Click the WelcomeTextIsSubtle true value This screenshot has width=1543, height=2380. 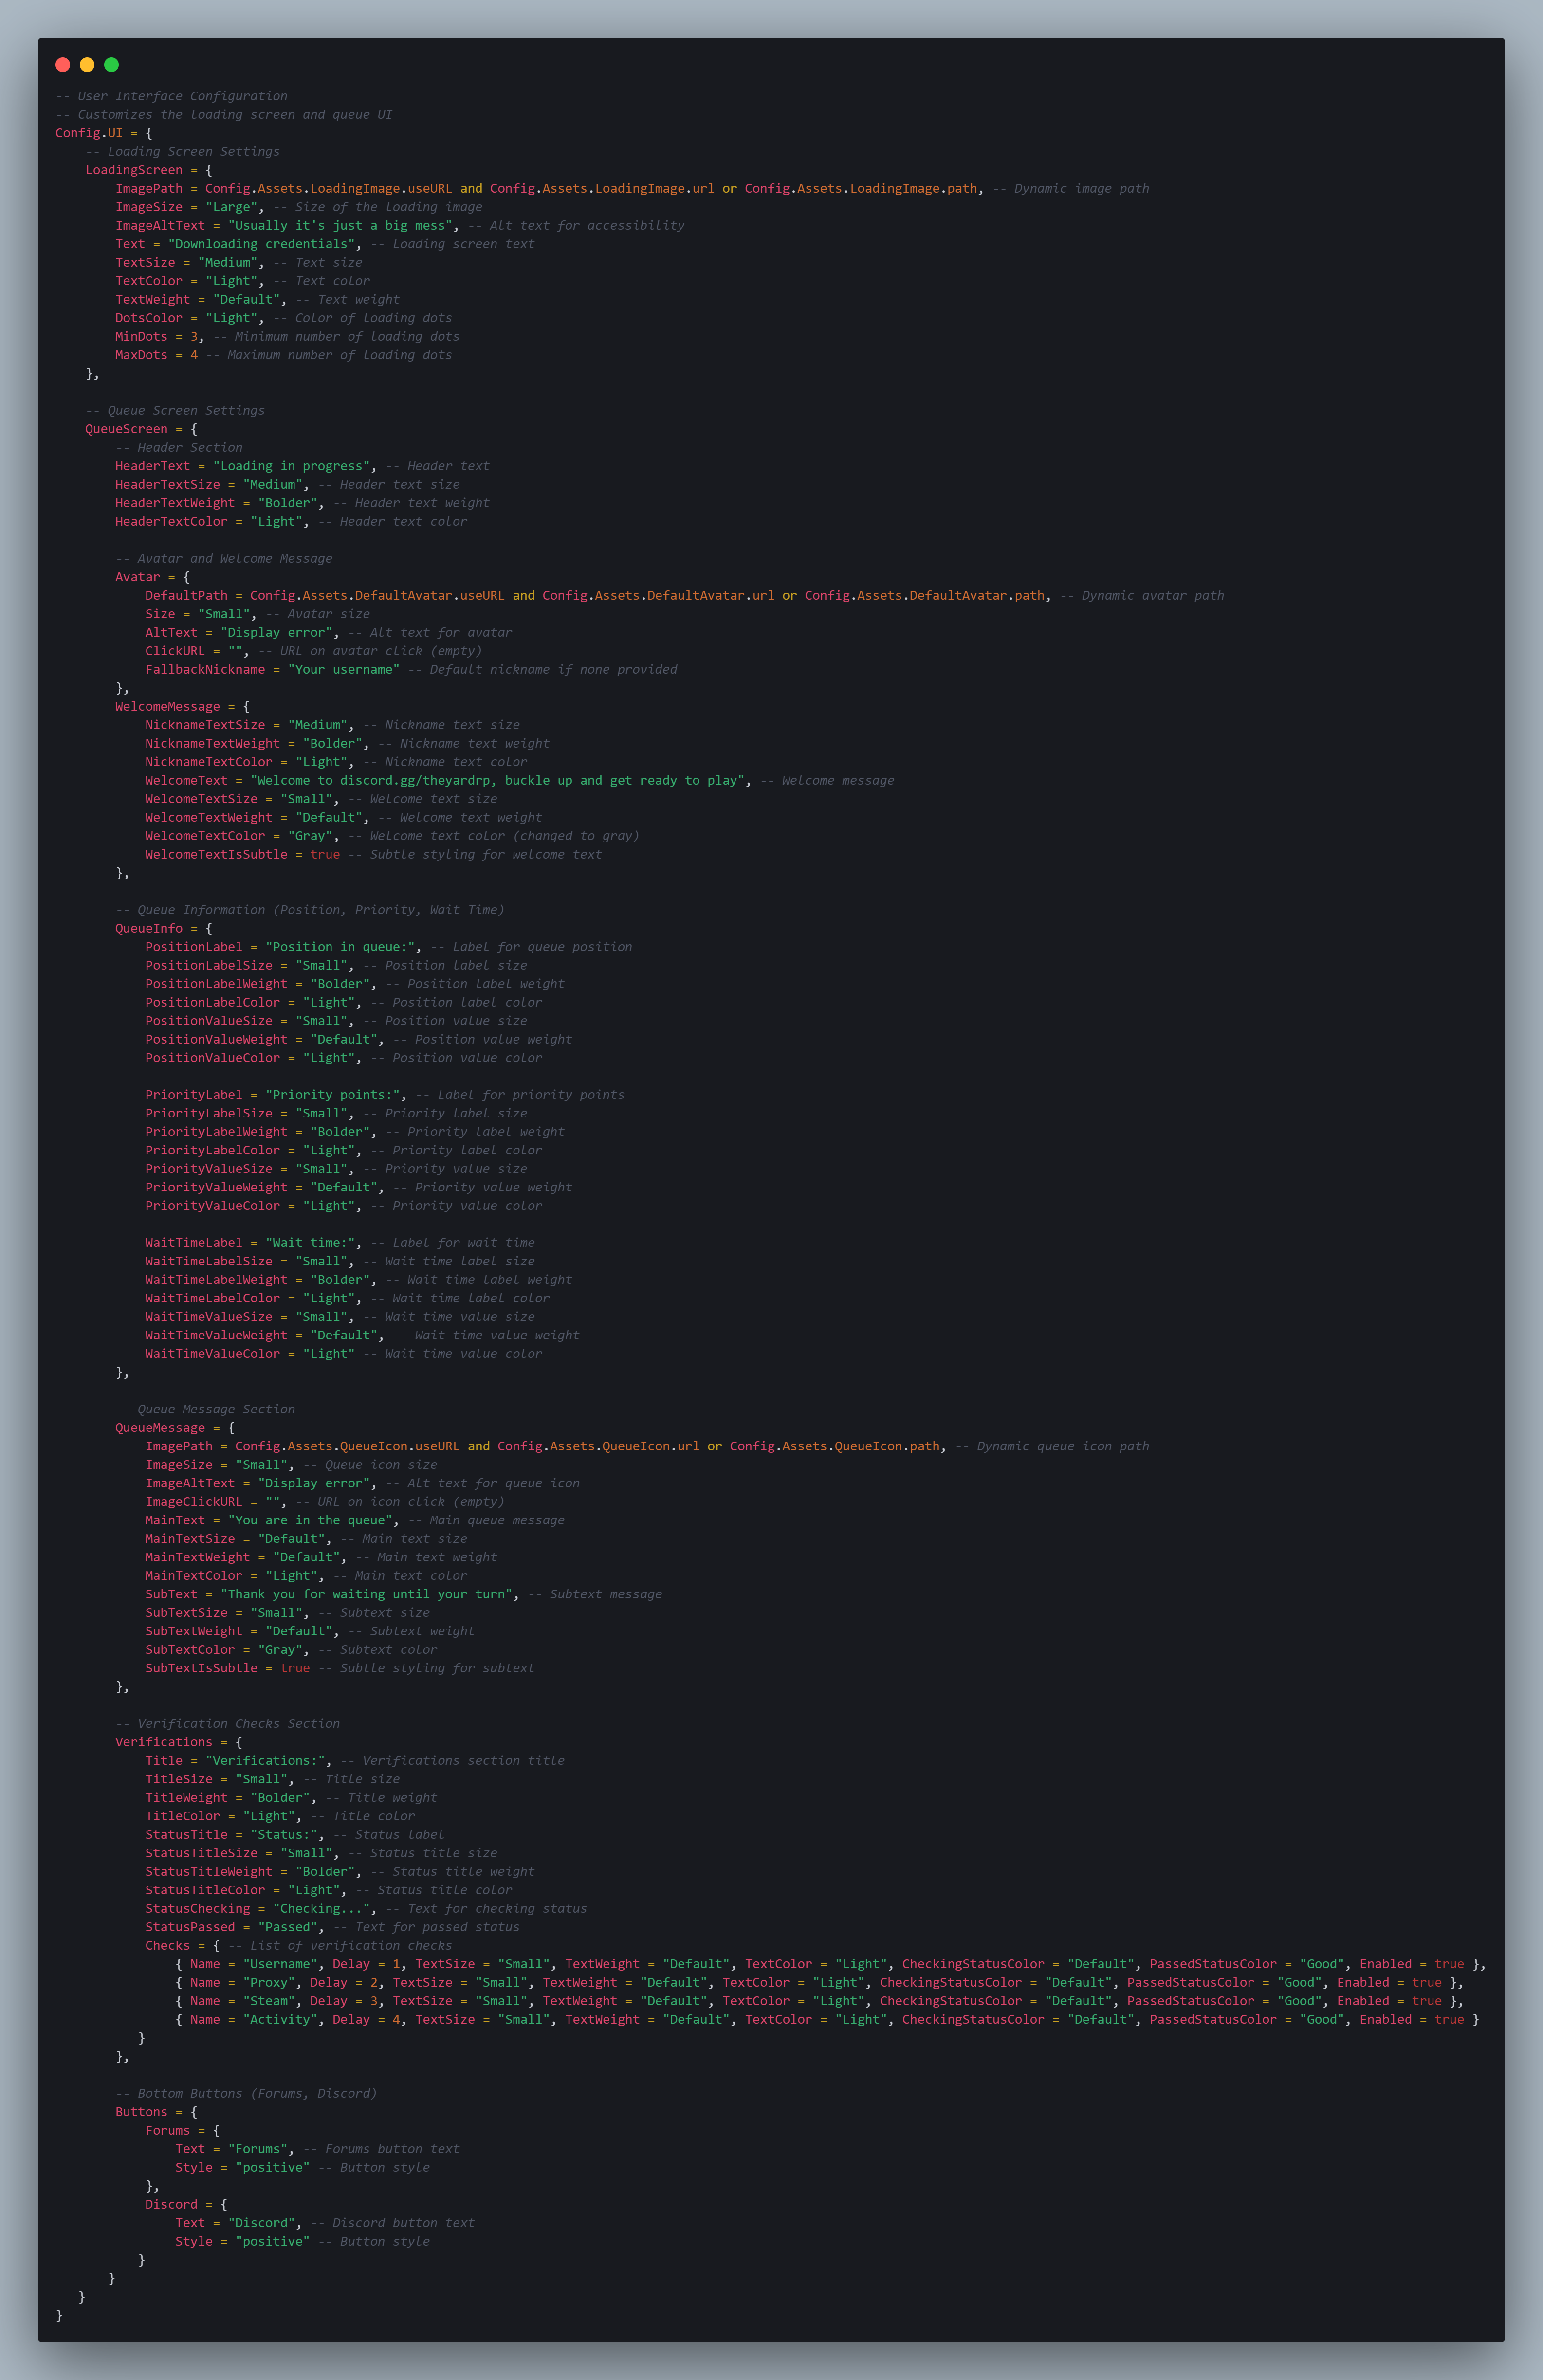pyautogui.click(x=324, y=855)
